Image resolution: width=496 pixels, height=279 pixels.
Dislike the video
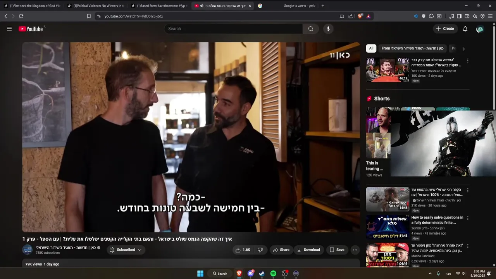coord(260,250)
